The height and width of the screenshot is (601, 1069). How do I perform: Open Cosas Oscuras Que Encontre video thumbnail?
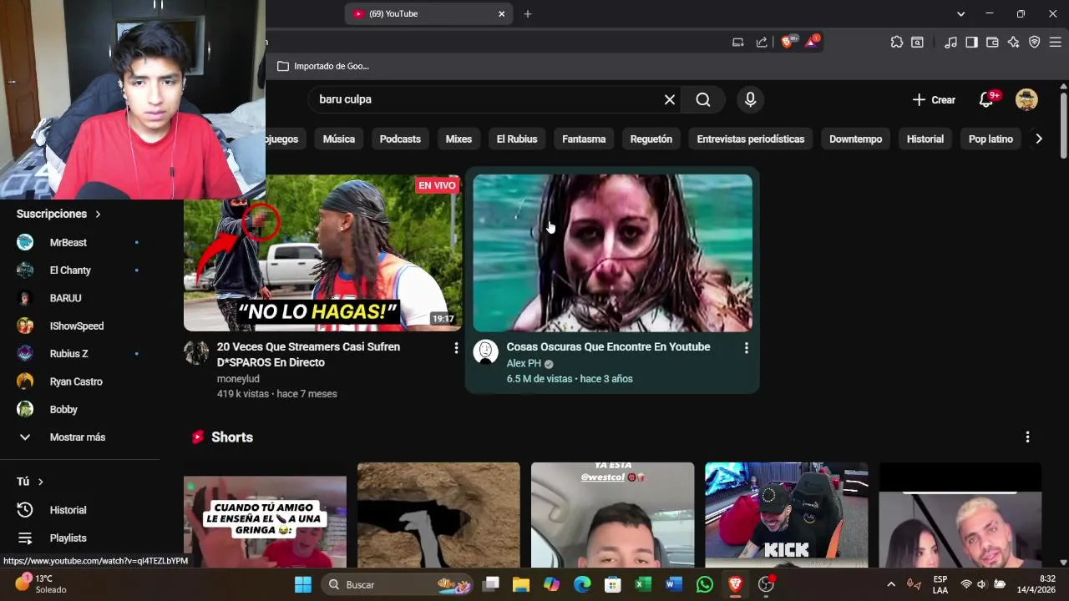click(613, 253)
